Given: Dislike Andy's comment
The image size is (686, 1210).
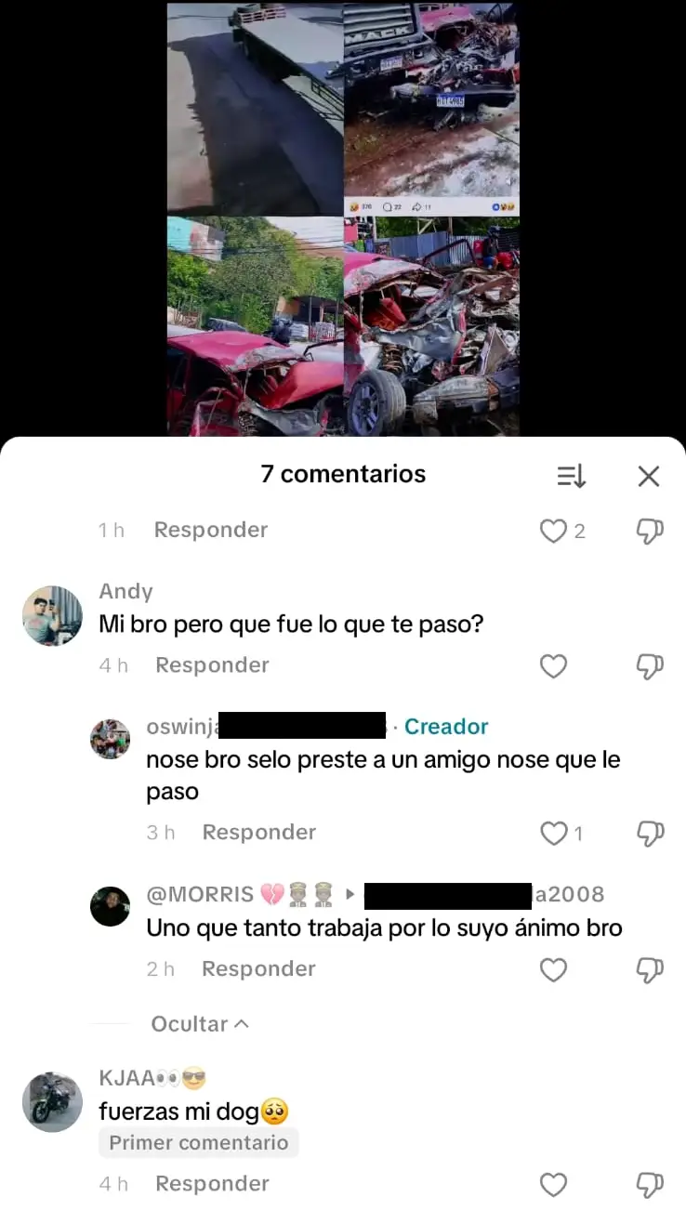Looking at the screenshot, I should [650, 665].
